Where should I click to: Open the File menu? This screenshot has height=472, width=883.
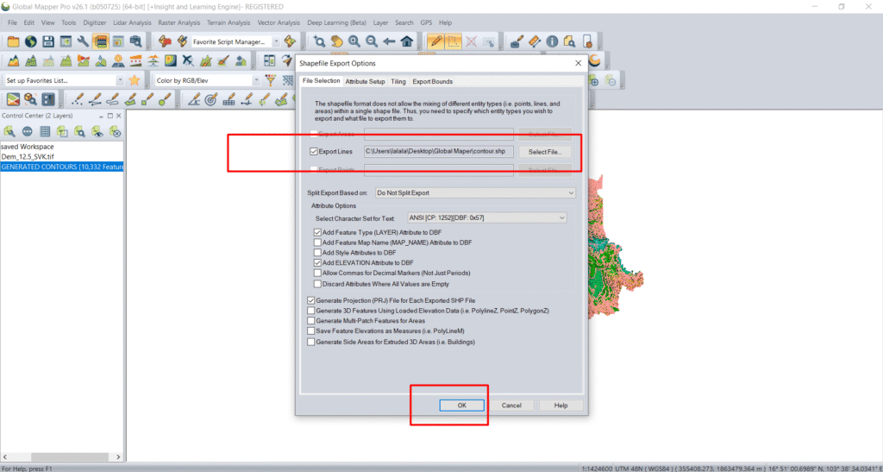point(12,23)
